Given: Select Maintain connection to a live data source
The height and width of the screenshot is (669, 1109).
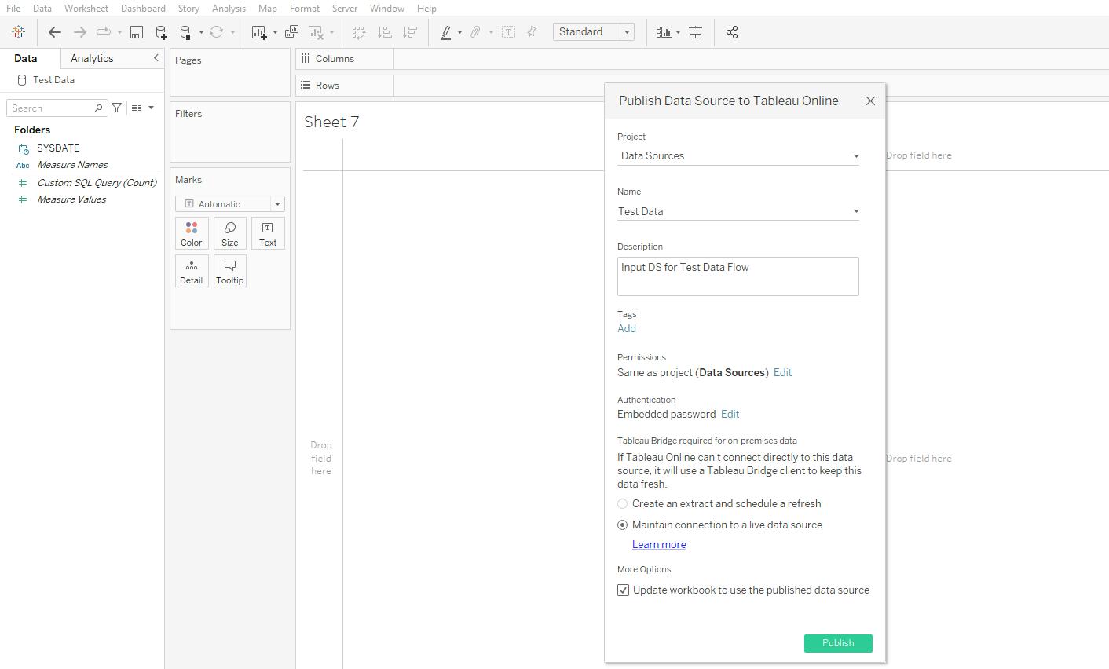Looking at the screenshot, I should point(622,525).
